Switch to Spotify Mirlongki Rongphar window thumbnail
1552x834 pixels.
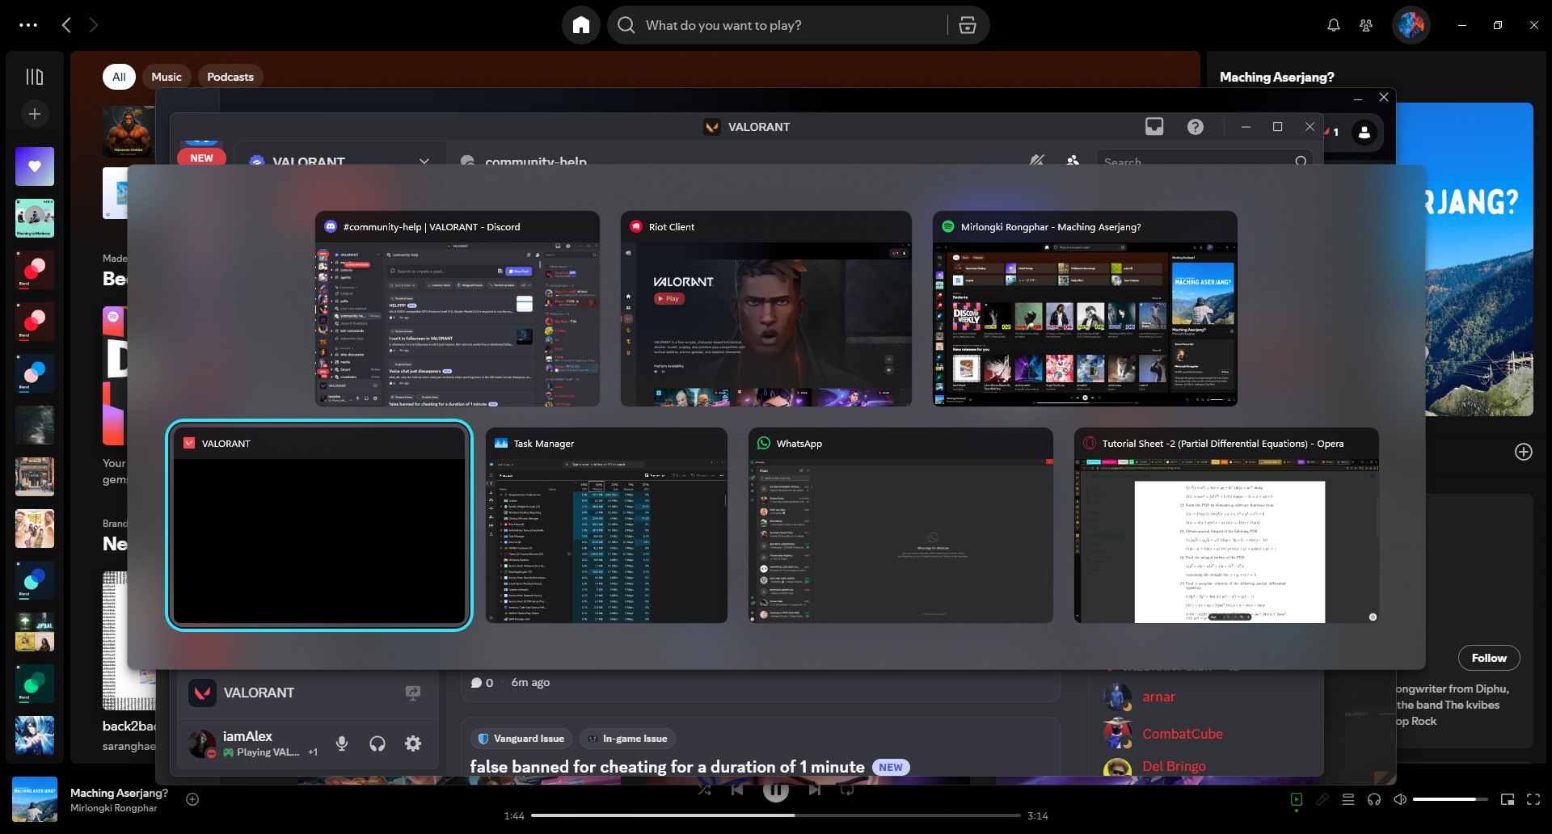tap(1085, 309)
